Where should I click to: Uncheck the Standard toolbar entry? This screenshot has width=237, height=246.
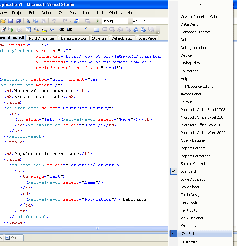[x=188, y=171]
